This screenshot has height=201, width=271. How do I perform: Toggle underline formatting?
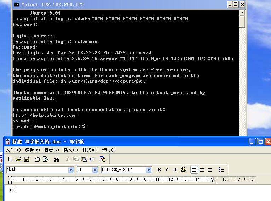[175, 170]
